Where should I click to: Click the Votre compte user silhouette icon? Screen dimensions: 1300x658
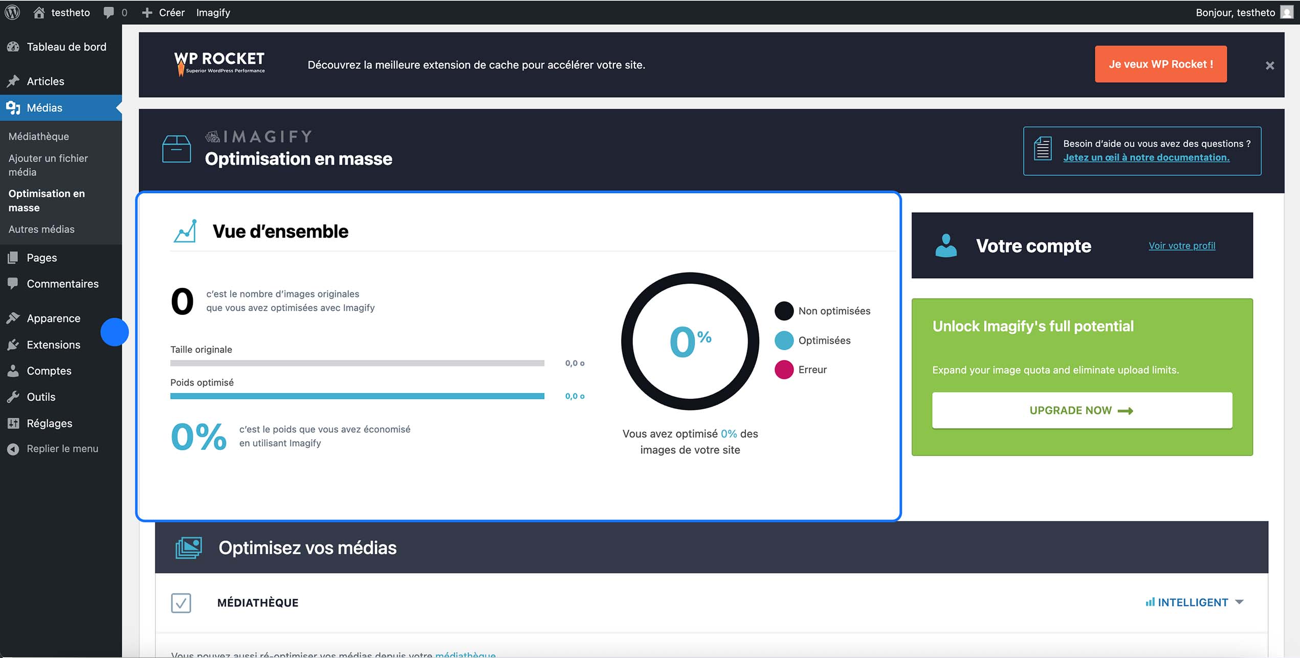pos(945,246)
